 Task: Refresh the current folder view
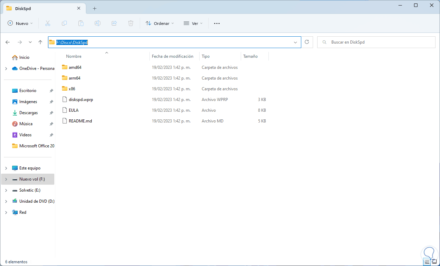[x=307, y=42]
